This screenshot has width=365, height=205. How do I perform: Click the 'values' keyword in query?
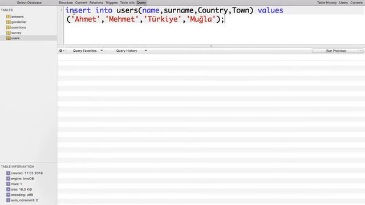270,10
